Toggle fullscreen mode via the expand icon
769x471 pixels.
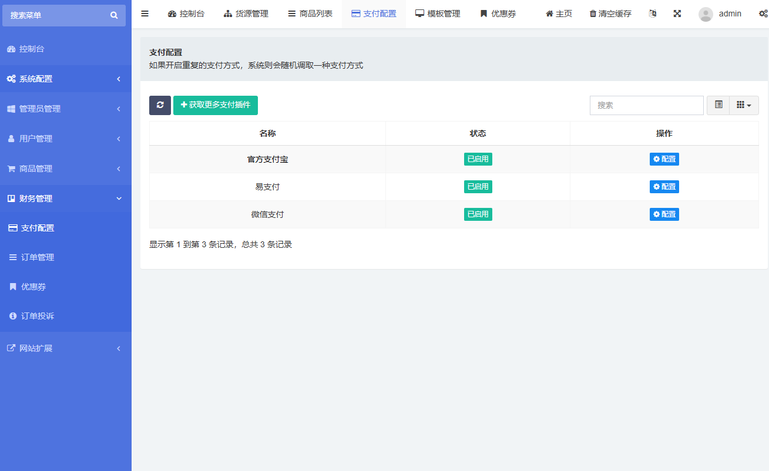pyautogui.click(x=677, y=14)
